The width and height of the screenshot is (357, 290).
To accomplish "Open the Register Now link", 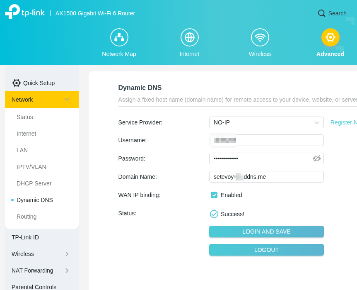I will tap(343, 122).
